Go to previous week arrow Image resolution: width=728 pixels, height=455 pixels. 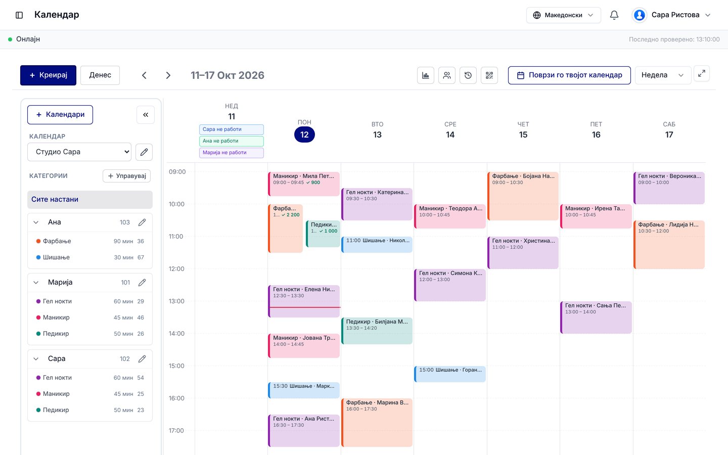144,75
